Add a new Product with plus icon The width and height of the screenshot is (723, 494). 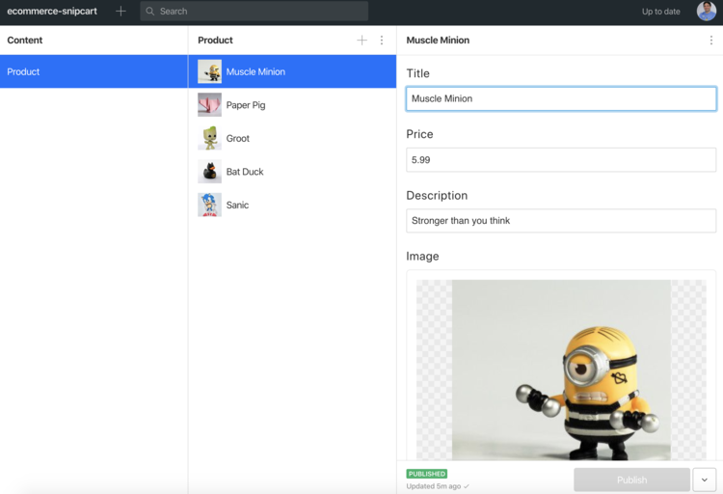361,41
